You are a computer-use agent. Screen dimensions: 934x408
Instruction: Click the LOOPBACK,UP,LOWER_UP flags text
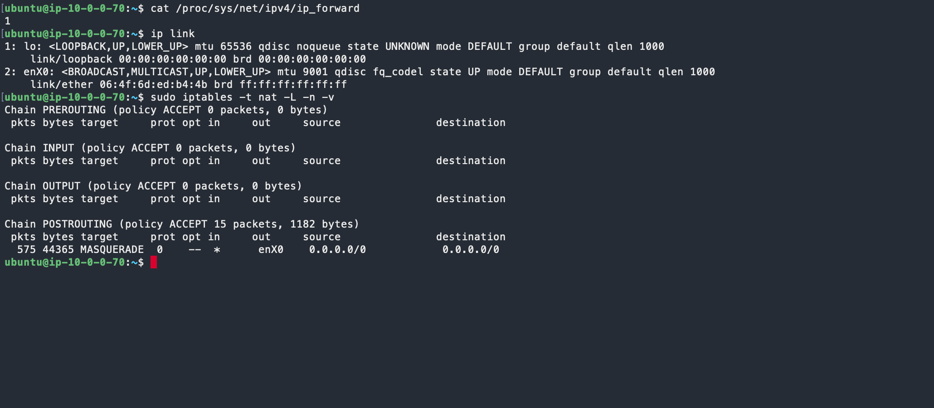pyautogui.click(x=118, y=46)
